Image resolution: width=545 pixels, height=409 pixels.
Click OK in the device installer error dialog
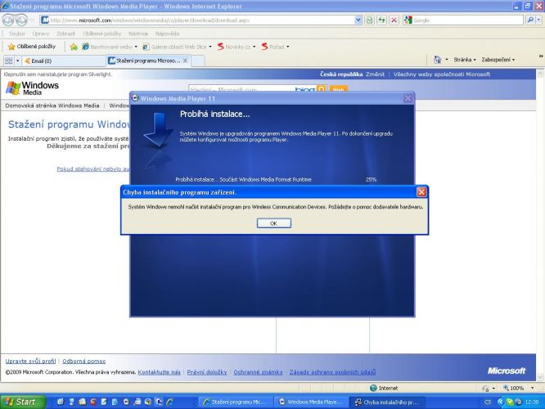[x=274, y=223]
